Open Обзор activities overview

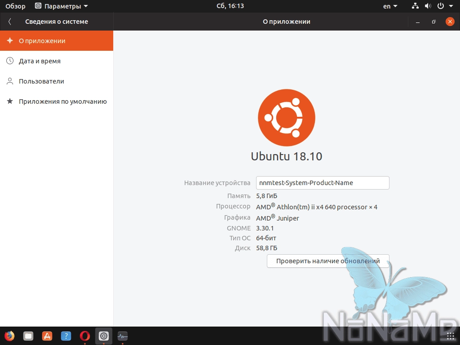click(15, 6)
